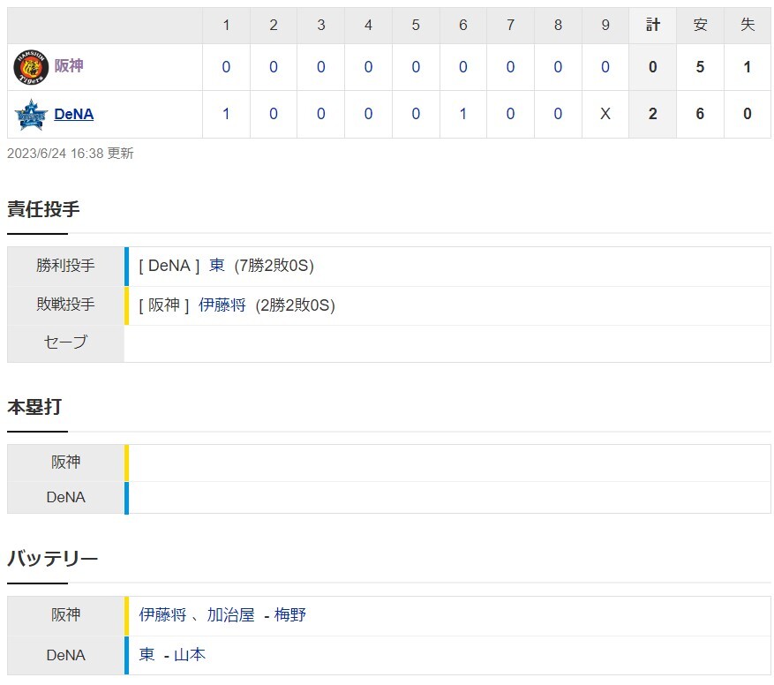Click the DeNA BayStars star logo
The image size is (774, 685).
click(x=31, y=115)
